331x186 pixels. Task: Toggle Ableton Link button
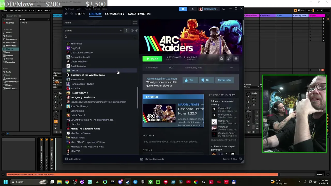tap(5, 10)
